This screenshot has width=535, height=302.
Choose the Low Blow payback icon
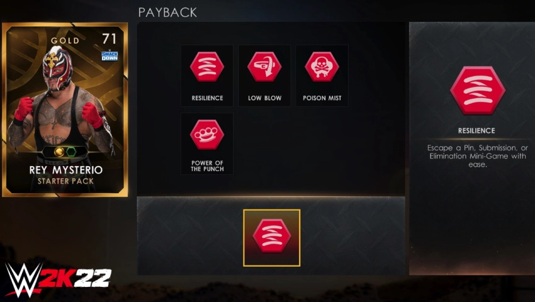click(264, 67)
